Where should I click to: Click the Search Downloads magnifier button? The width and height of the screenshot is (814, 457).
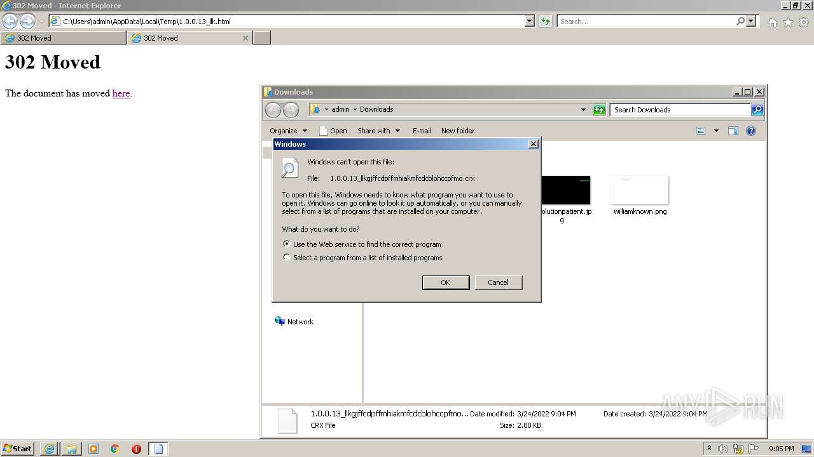(757, 110)
